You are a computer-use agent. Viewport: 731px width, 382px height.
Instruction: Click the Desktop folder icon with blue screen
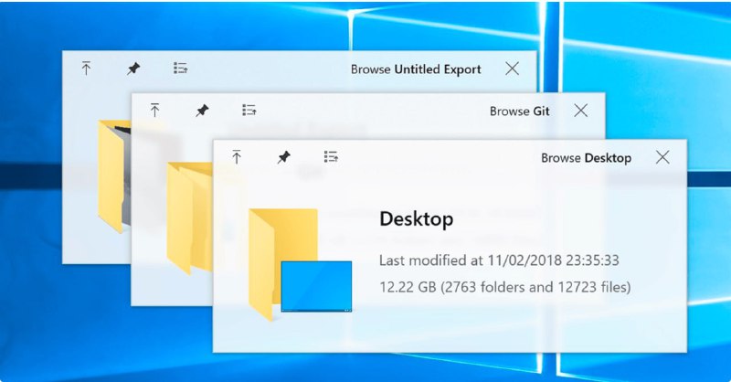[x=297, y=265]
